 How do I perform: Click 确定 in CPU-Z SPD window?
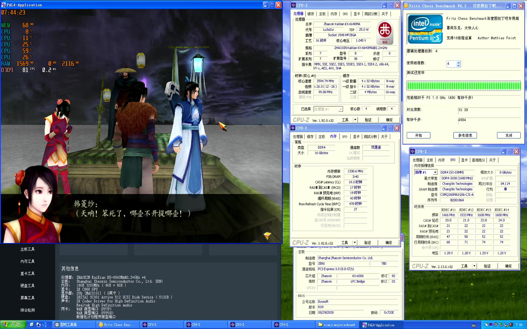coord(509,266)
